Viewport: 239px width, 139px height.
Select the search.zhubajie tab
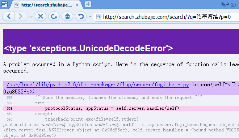46,5
